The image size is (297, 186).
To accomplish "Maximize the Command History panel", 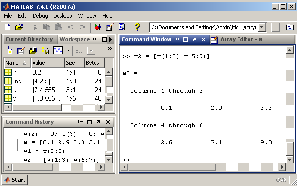I will pyautogui.click(x=89, y=122).
